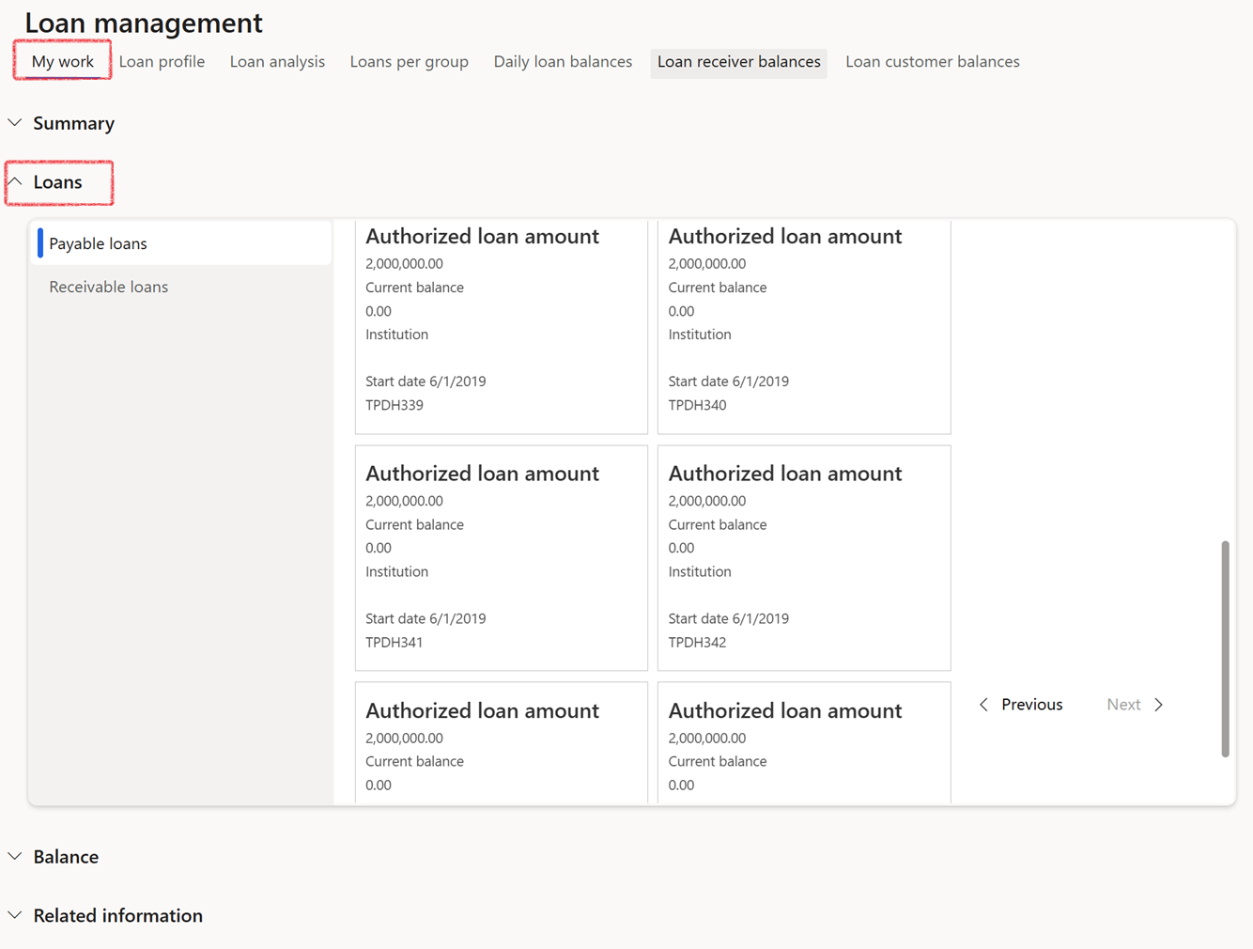Click the vertical scrollbar in the Loans panel
The image size is (1253, 949).
[x=1225, y=648]
